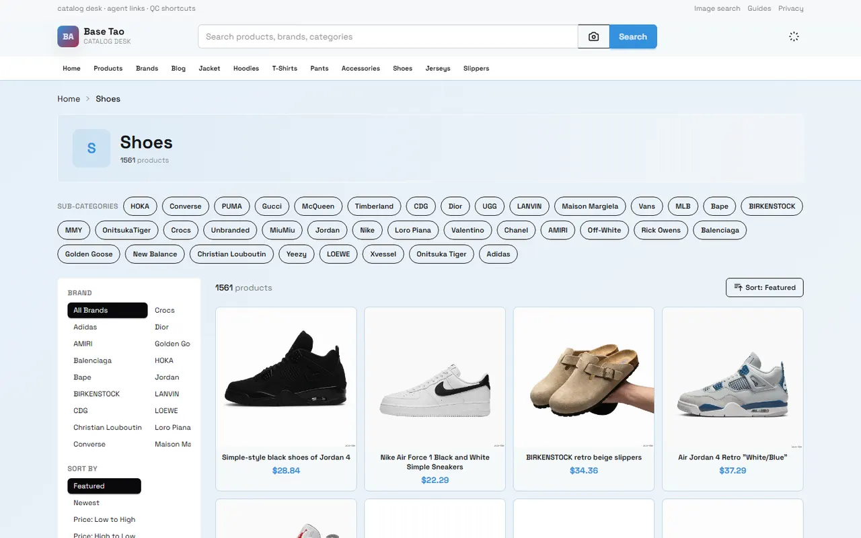Select Loro Piana in brand filter list
The width and height of the screenshot is (861, 538).
172,428
